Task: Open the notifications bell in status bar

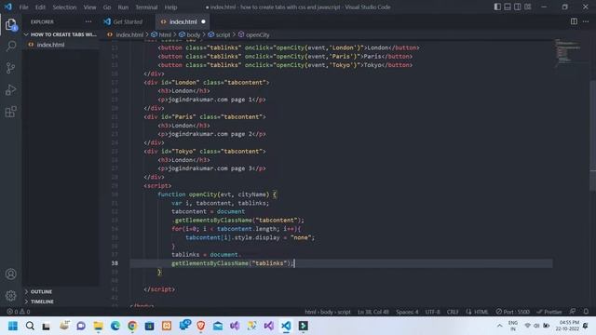Action: 586,312
